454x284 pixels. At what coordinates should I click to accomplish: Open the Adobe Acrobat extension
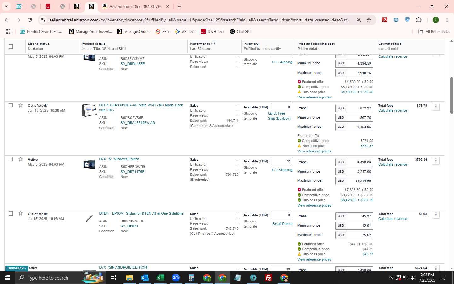point(385,20)
